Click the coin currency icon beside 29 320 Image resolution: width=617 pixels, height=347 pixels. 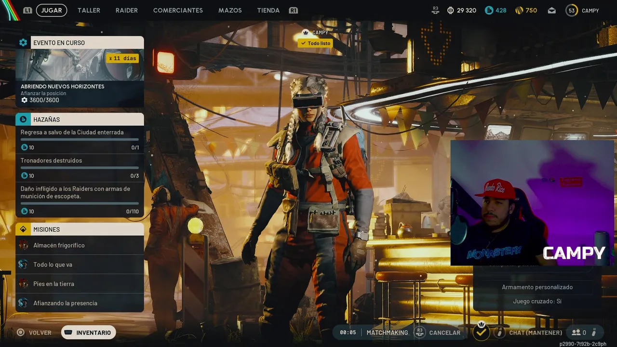[451, 10]
